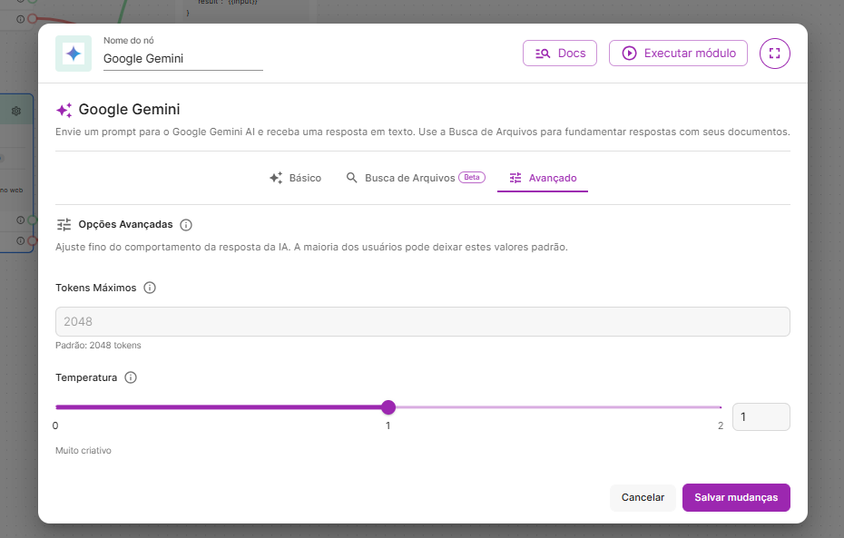Click the Temperatura numeric value box
Viewport: 844px width, 538px height.
click(x=761, y=417)
